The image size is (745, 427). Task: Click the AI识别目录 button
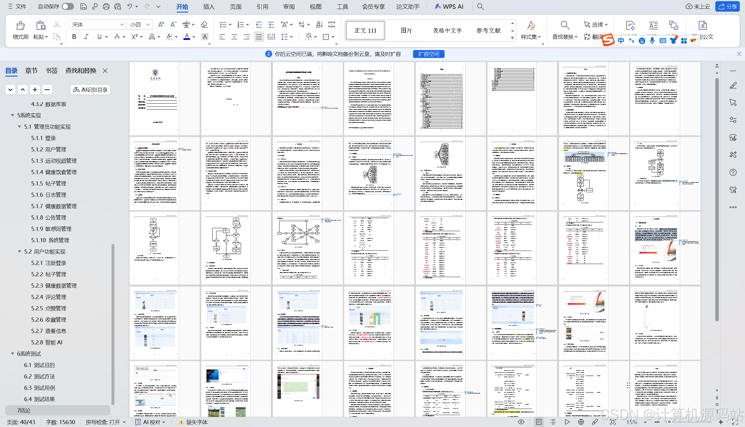[90, 89]
